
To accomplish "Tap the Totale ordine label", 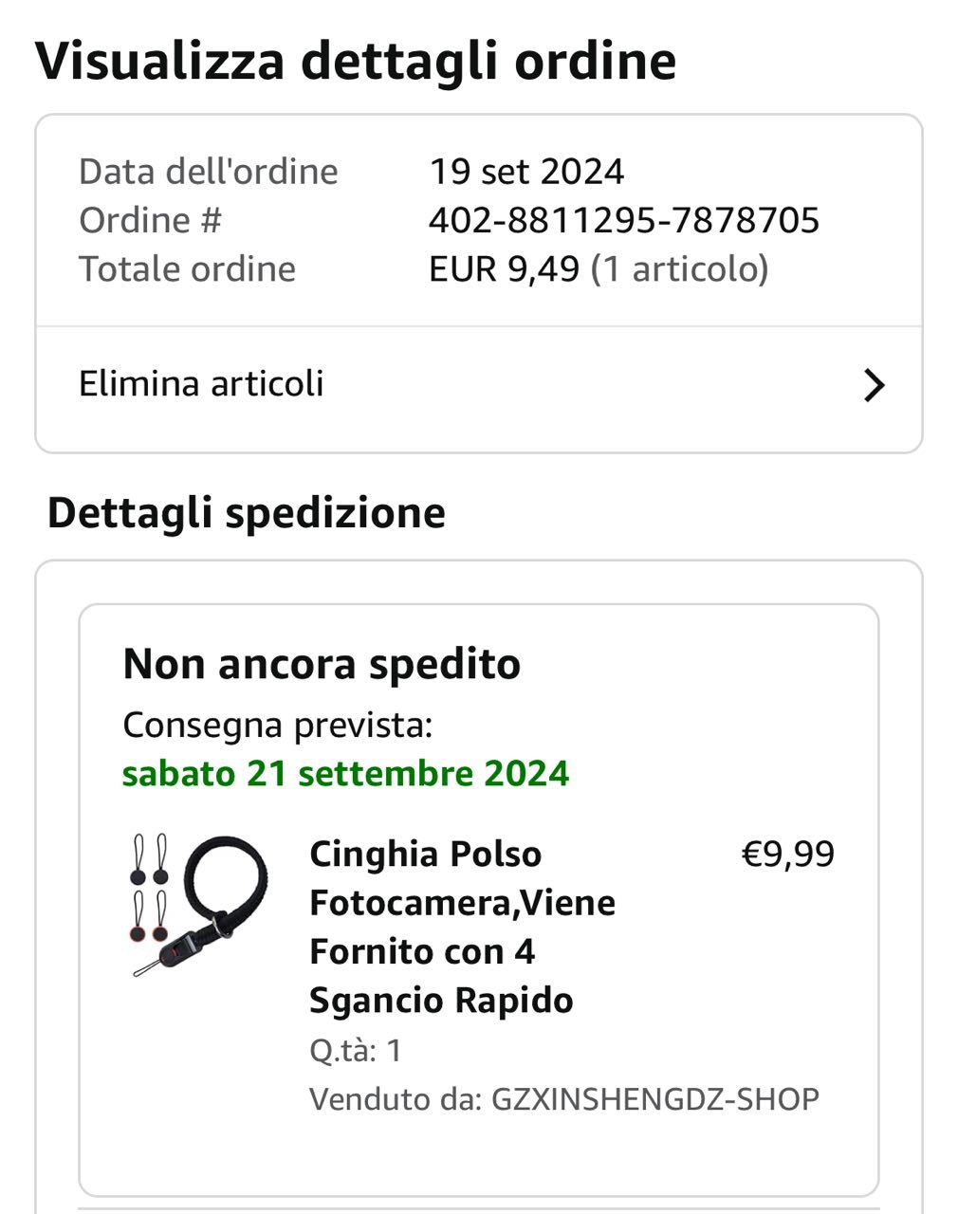I will click(x=187, y=268).
